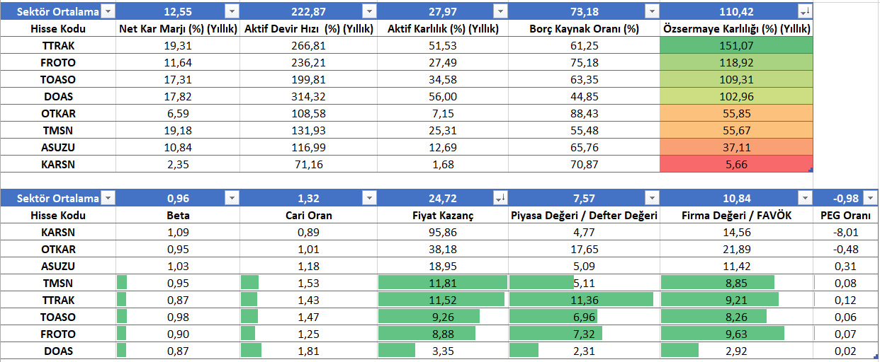Click asset turnover value 71,16
The height and width of the screenshot is (362, 880).
coord(308,164)
